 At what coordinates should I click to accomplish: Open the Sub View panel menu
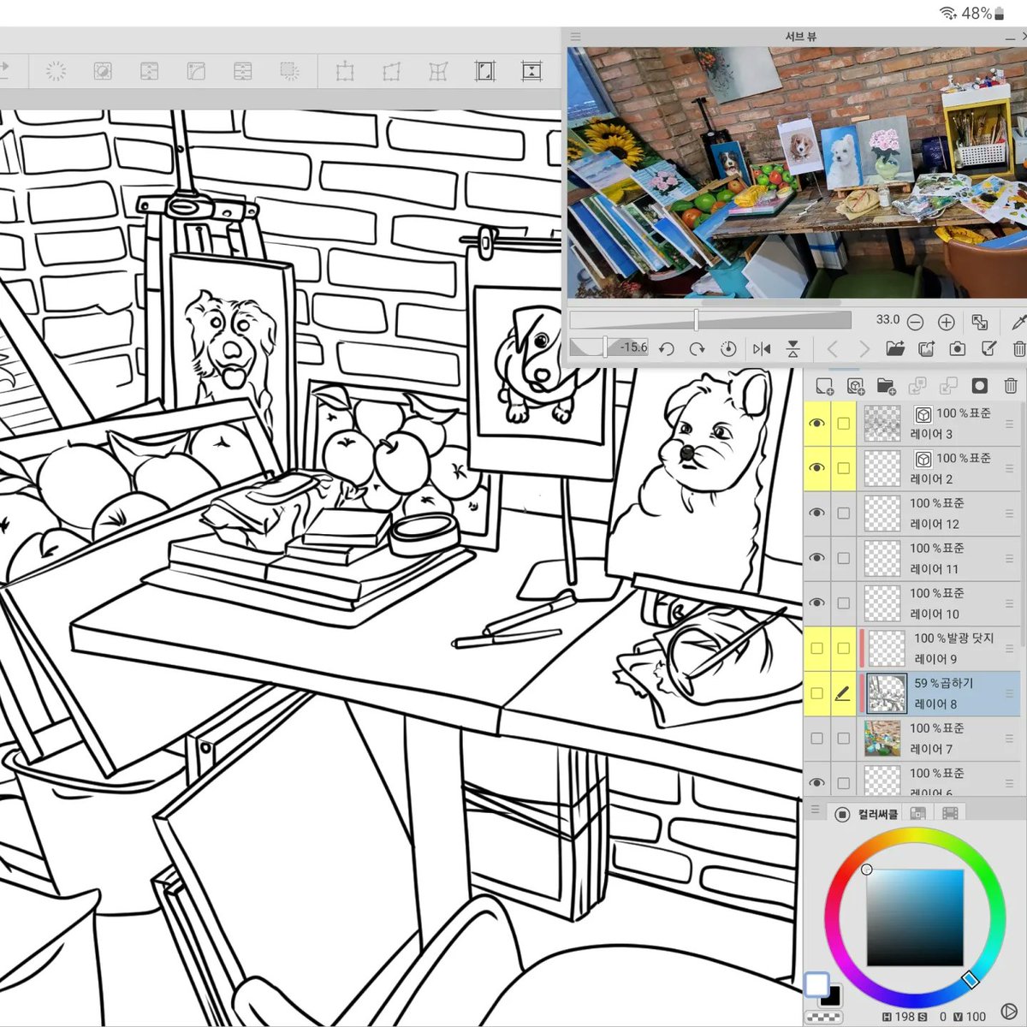pyautogui.click(x=576, y=37)
